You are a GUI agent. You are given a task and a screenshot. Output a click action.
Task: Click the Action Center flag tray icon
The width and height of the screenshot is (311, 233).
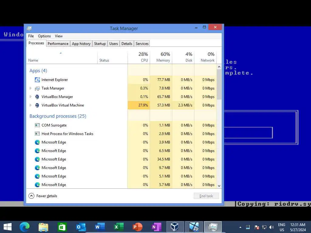257,227
